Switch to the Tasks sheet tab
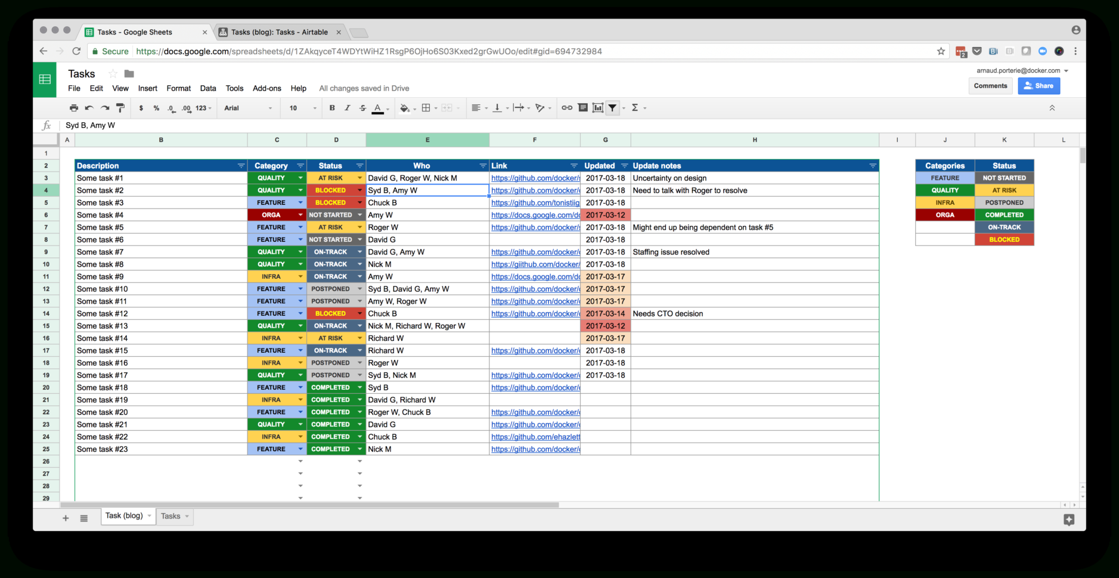Image resolution: width=1119 pixels, height=578 pixels. coord(171,516)
